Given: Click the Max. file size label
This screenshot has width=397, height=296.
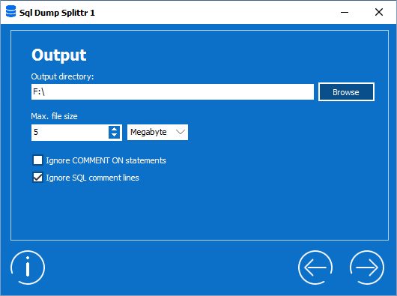Looking at the screenshot, I should pyautogui.click(x=54, y=116).
